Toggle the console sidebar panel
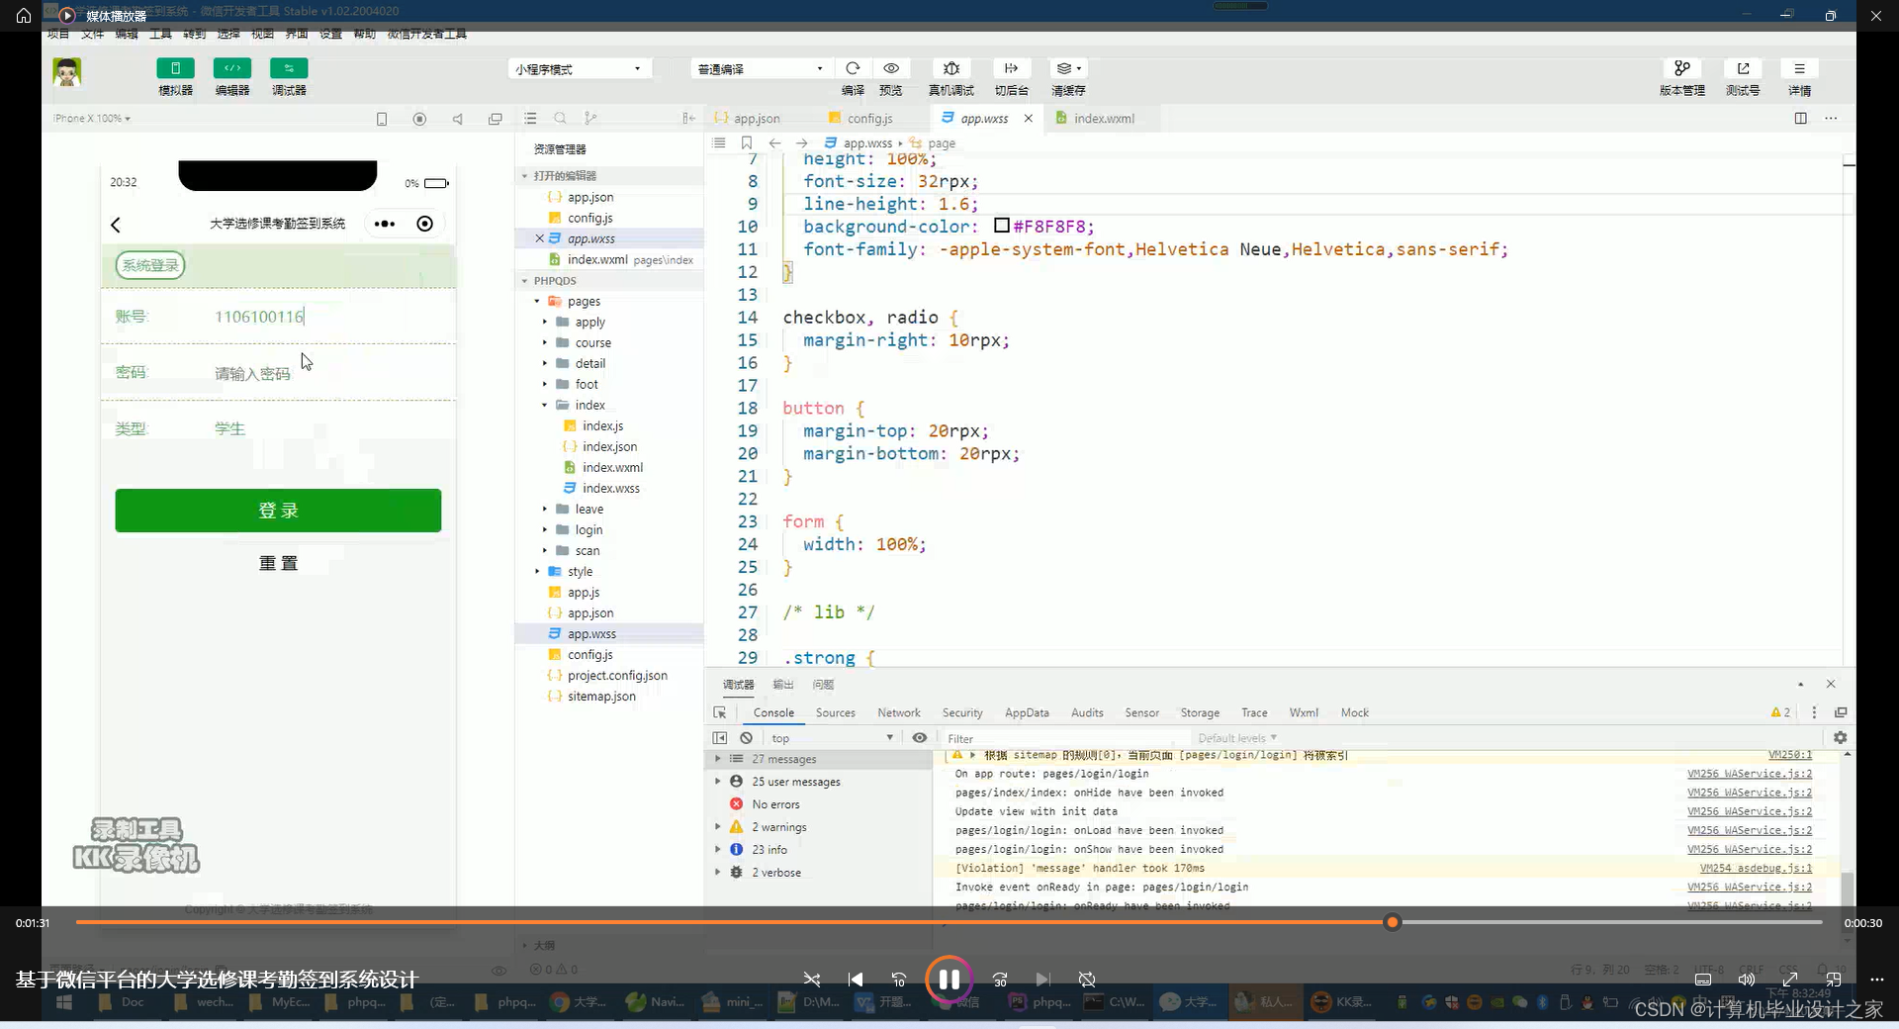The image size is (1899, 1029). tap(720, 738)
